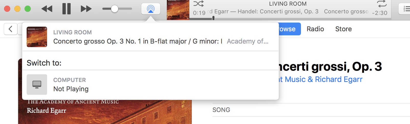Pause the current playback
The height and width of the screenshot is (124, 410).
[x=67, y=9]
